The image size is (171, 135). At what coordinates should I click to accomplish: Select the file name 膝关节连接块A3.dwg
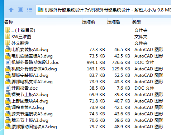pos(32,114)
